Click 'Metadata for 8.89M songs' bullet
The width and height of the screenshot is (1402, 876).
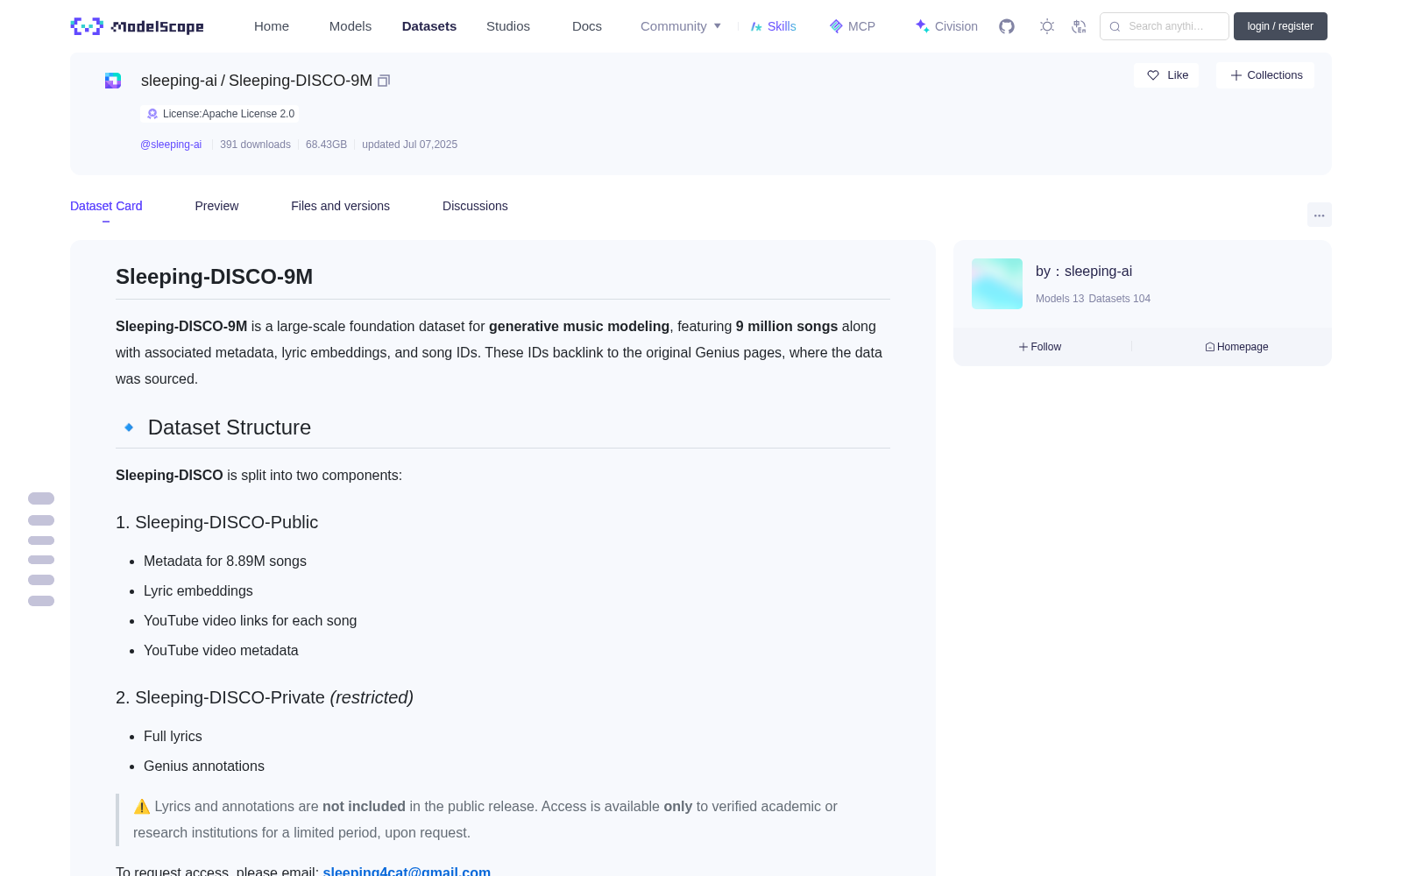[x=225, y=562]
